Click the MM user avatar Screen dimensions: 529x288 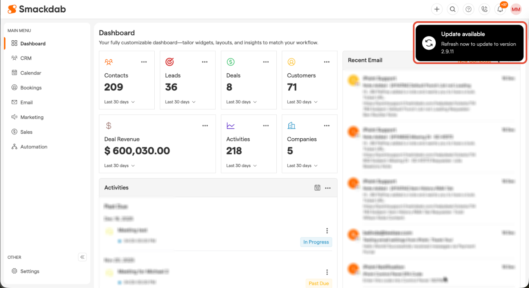tap(516, 9)
